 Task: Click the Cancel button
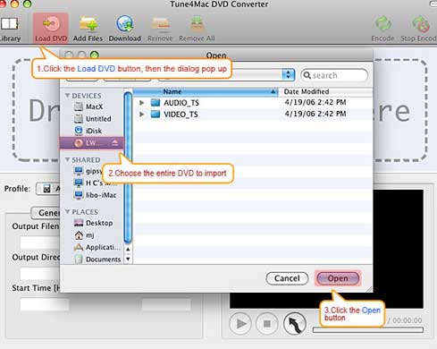[287, 278]
